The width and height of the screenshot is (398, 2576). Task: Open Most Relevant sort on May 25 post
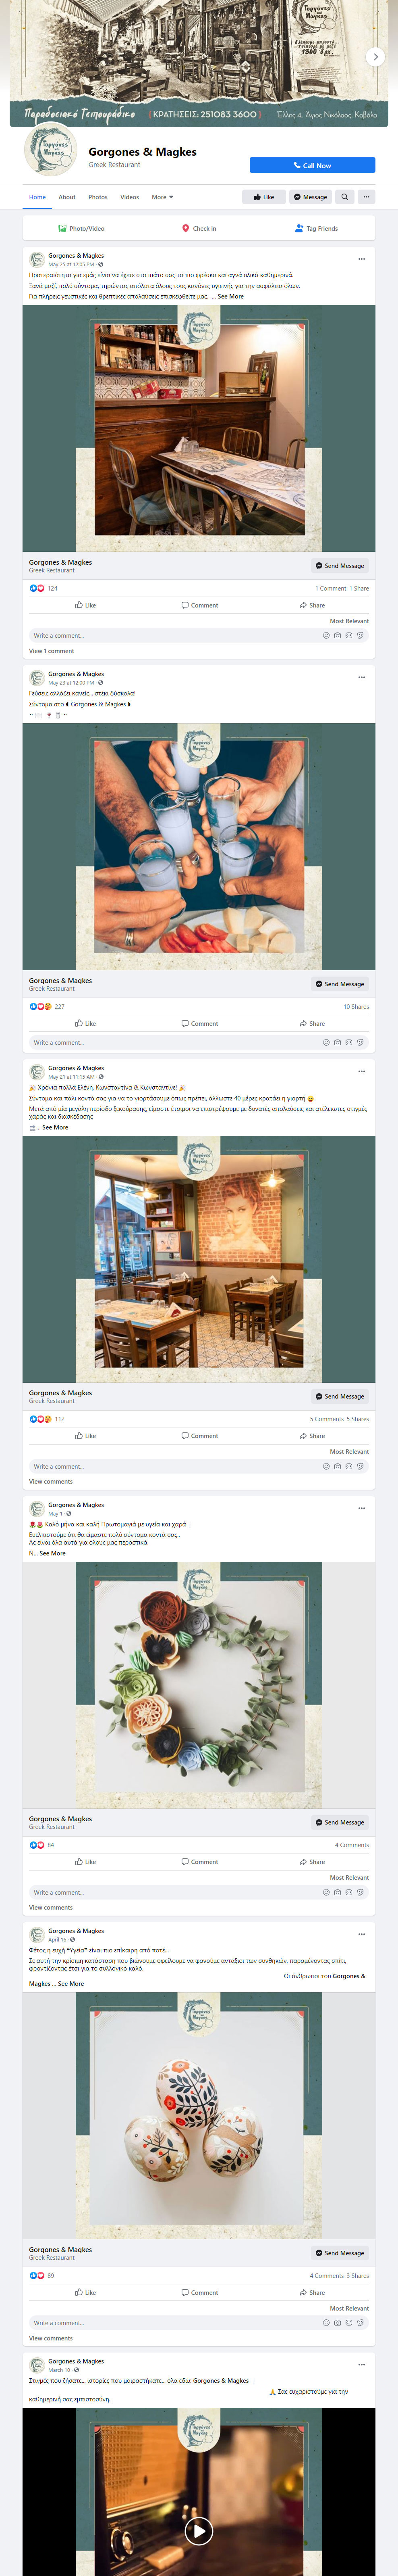coord(349,621)
